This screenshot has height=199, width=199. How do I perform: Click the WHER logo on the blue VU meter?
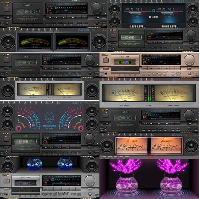[x=154, y=18]
